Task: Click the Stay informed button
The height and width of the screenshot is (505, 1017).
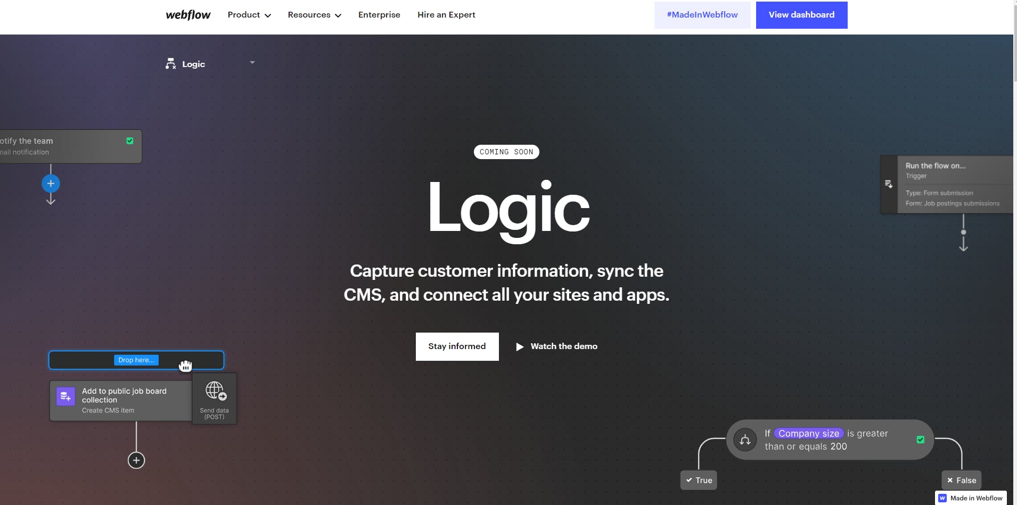Action: pos(457,346)
